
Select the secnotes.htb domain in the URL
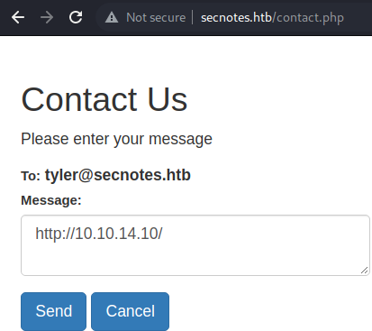click(x=236, y=18)
